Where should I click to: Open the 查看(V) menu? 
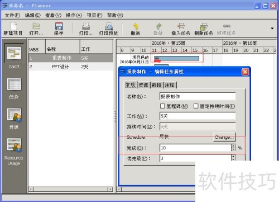[54, 15]
